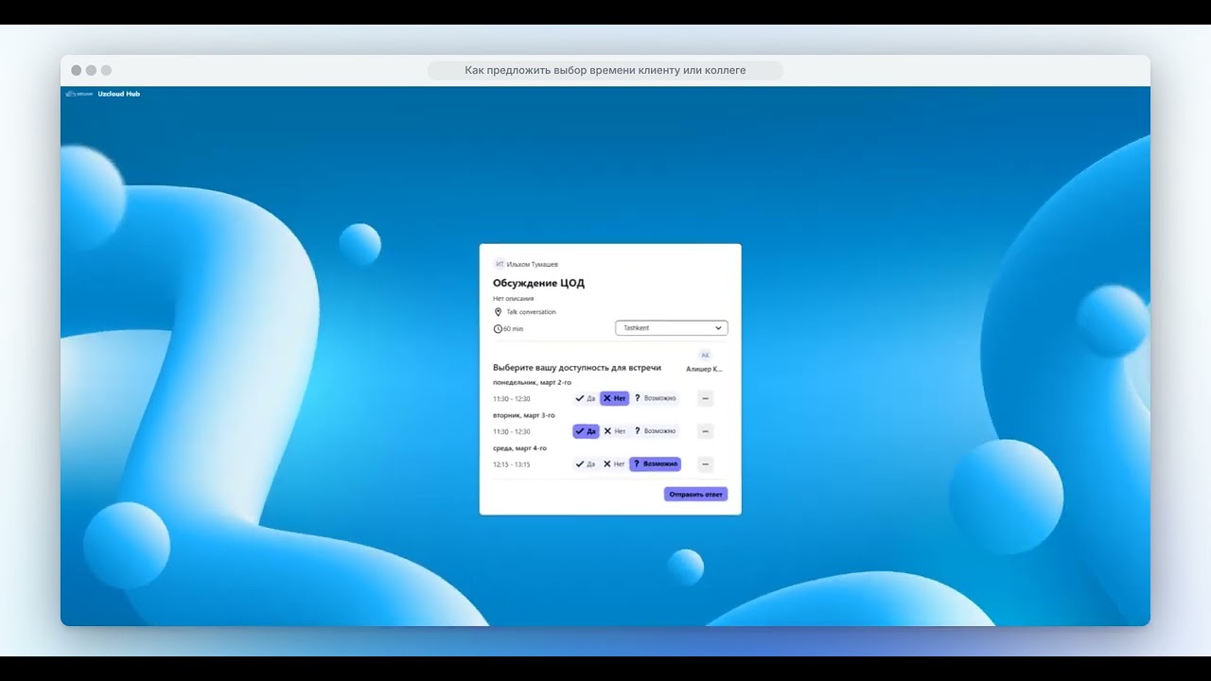Select Возможно for Monday March 2
The width and height of the screenshot is (1211, 681).
[655, 398]
